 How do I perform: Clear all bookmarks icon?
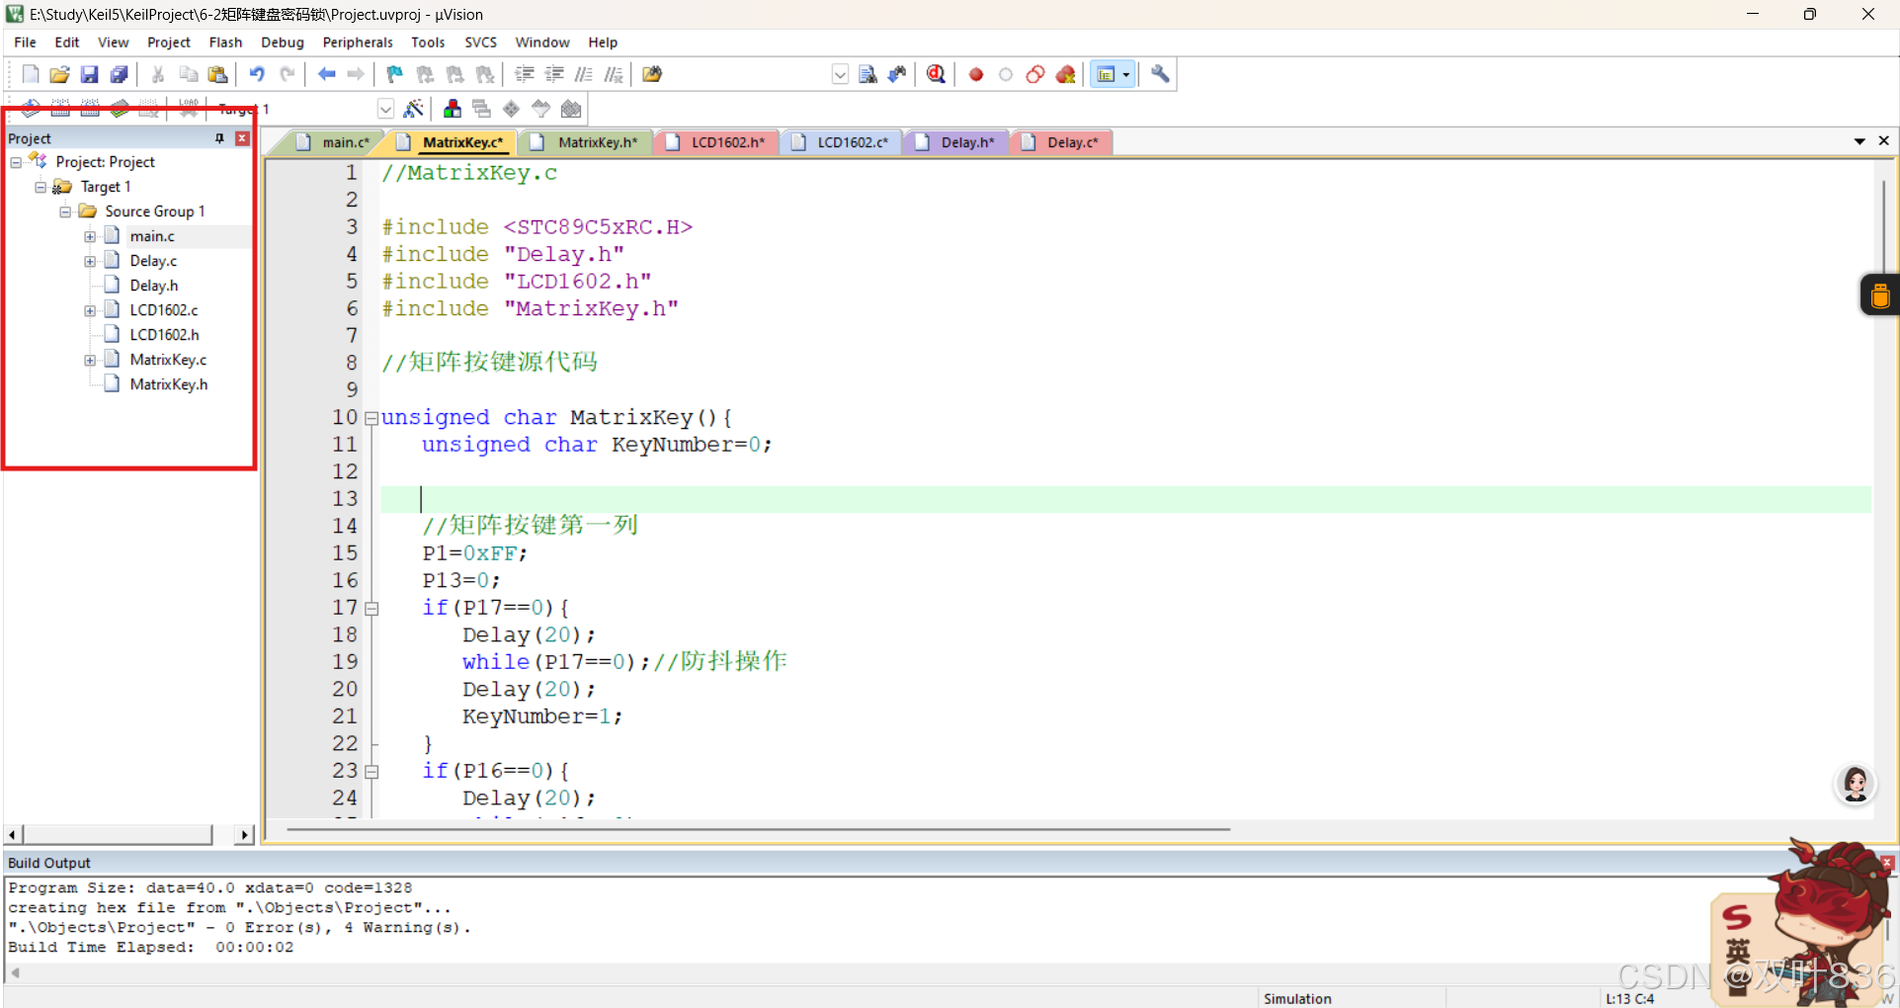484,74
